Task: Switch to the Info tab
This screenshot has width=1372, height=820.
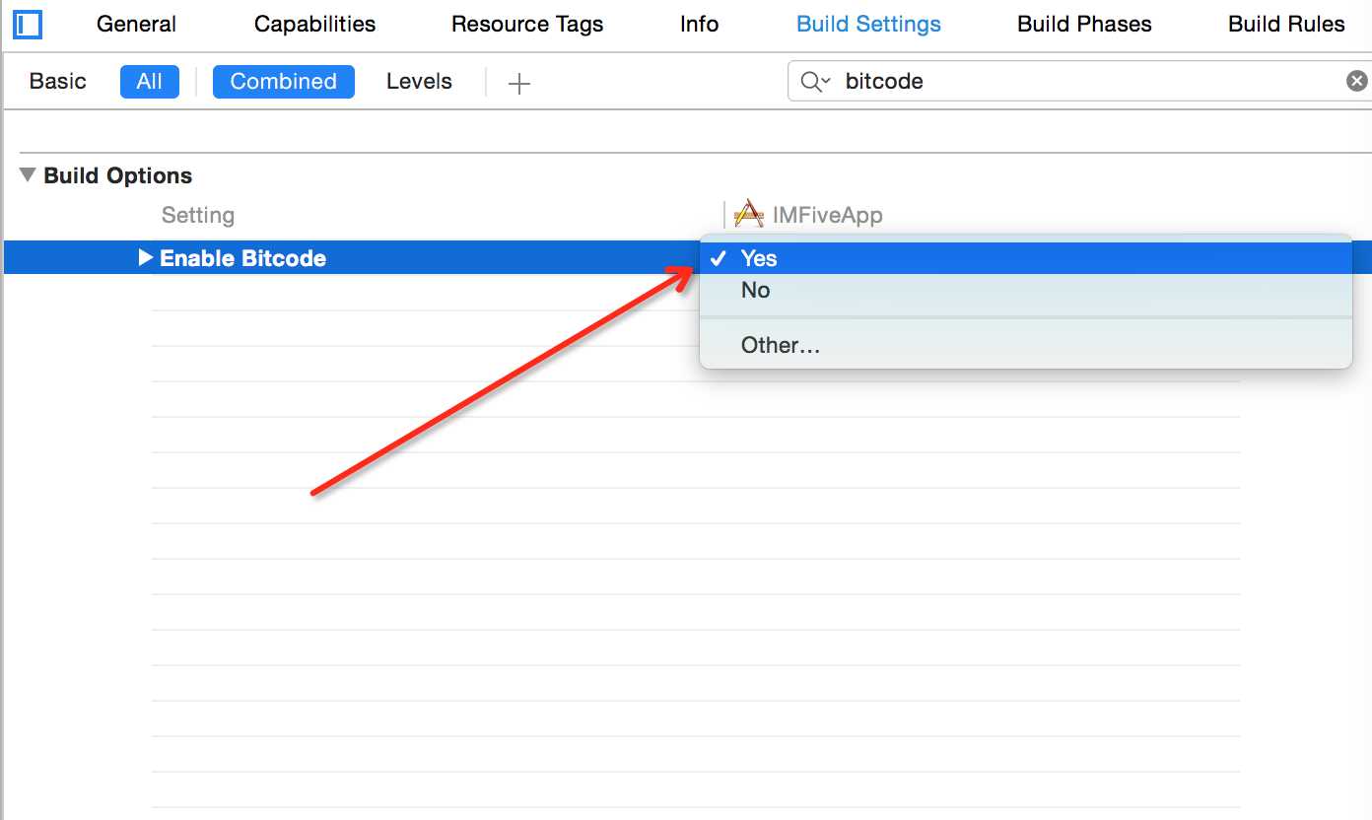Action: (699, 25)
